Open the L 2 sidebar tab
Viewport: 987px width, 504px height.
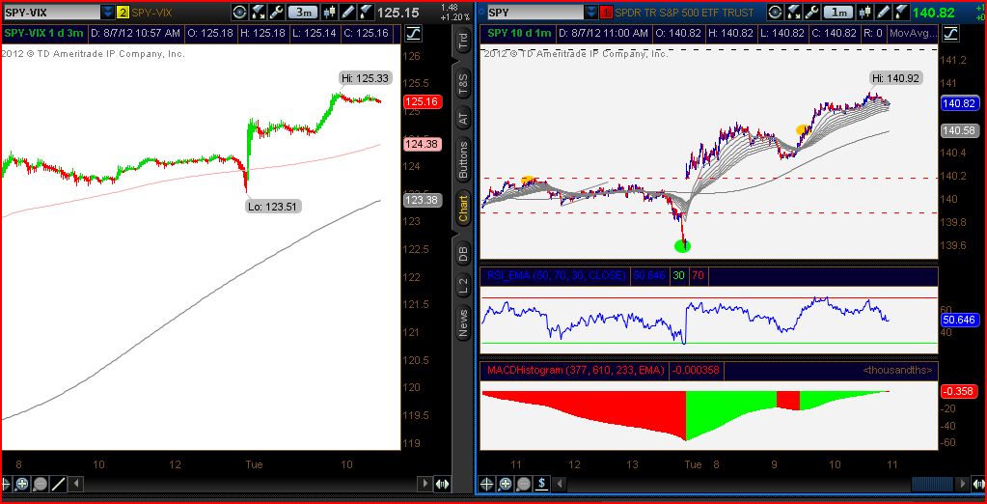[x=463, y=286]
